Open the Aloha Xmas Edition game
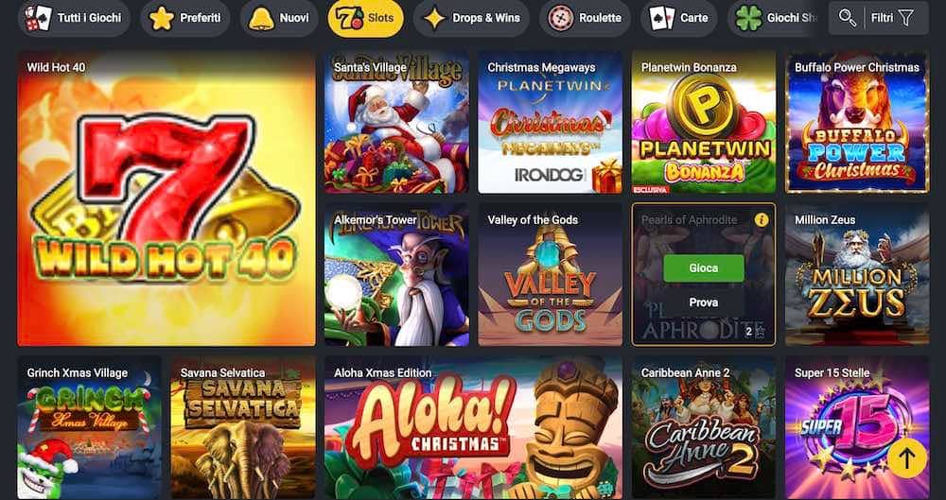Image resolution: width=946 pixels, height=500 pixels. pos(474,427)
